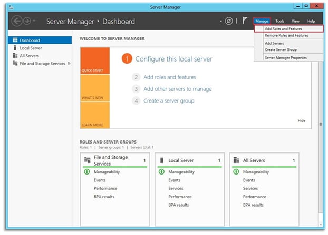Open the Help menu
The image size is (328, 235).
pyautogui.click(x=311, y=21)
